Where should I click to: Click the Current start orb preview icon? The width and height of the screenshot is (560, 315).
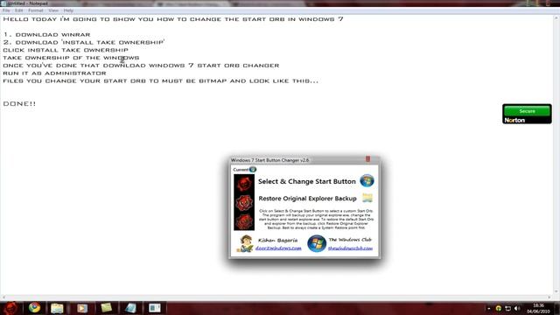coord(253,169)
